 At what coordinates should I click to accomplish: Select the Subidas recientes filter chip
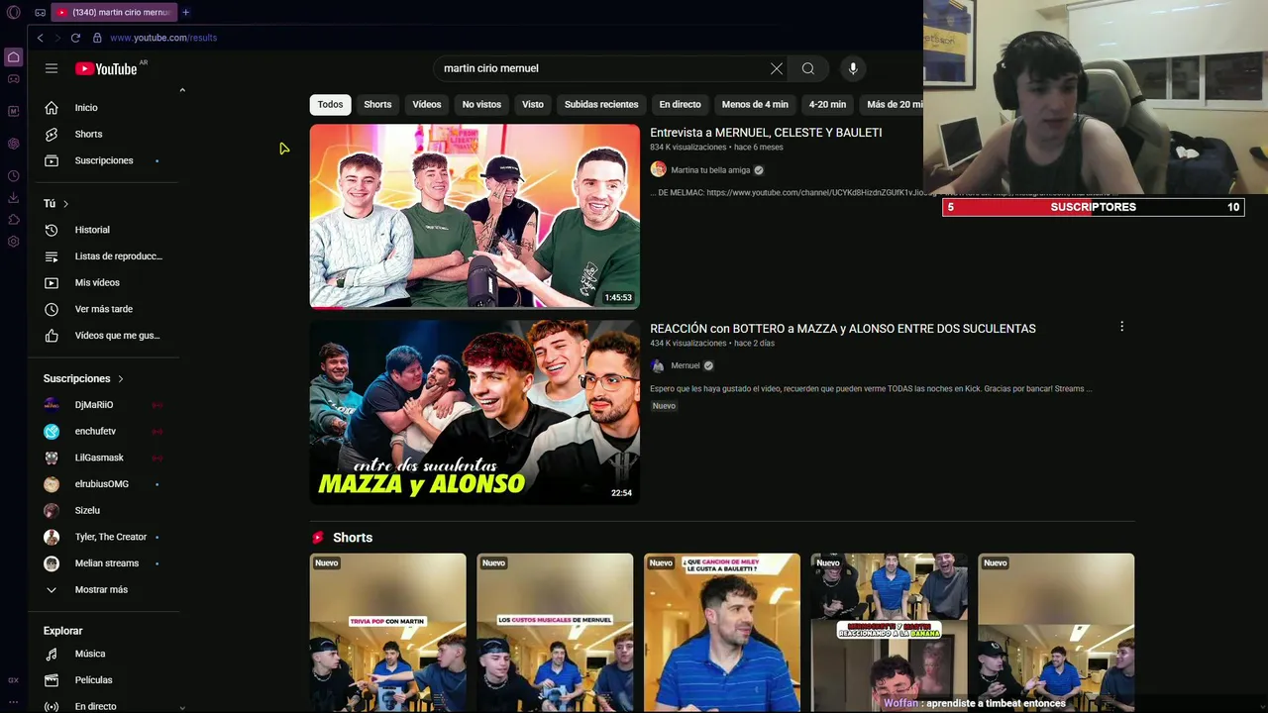(x=601, y=104)
